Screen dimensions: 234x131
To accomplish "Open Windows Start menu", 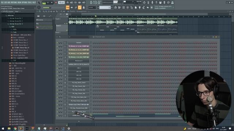I will tap(3, 128).
